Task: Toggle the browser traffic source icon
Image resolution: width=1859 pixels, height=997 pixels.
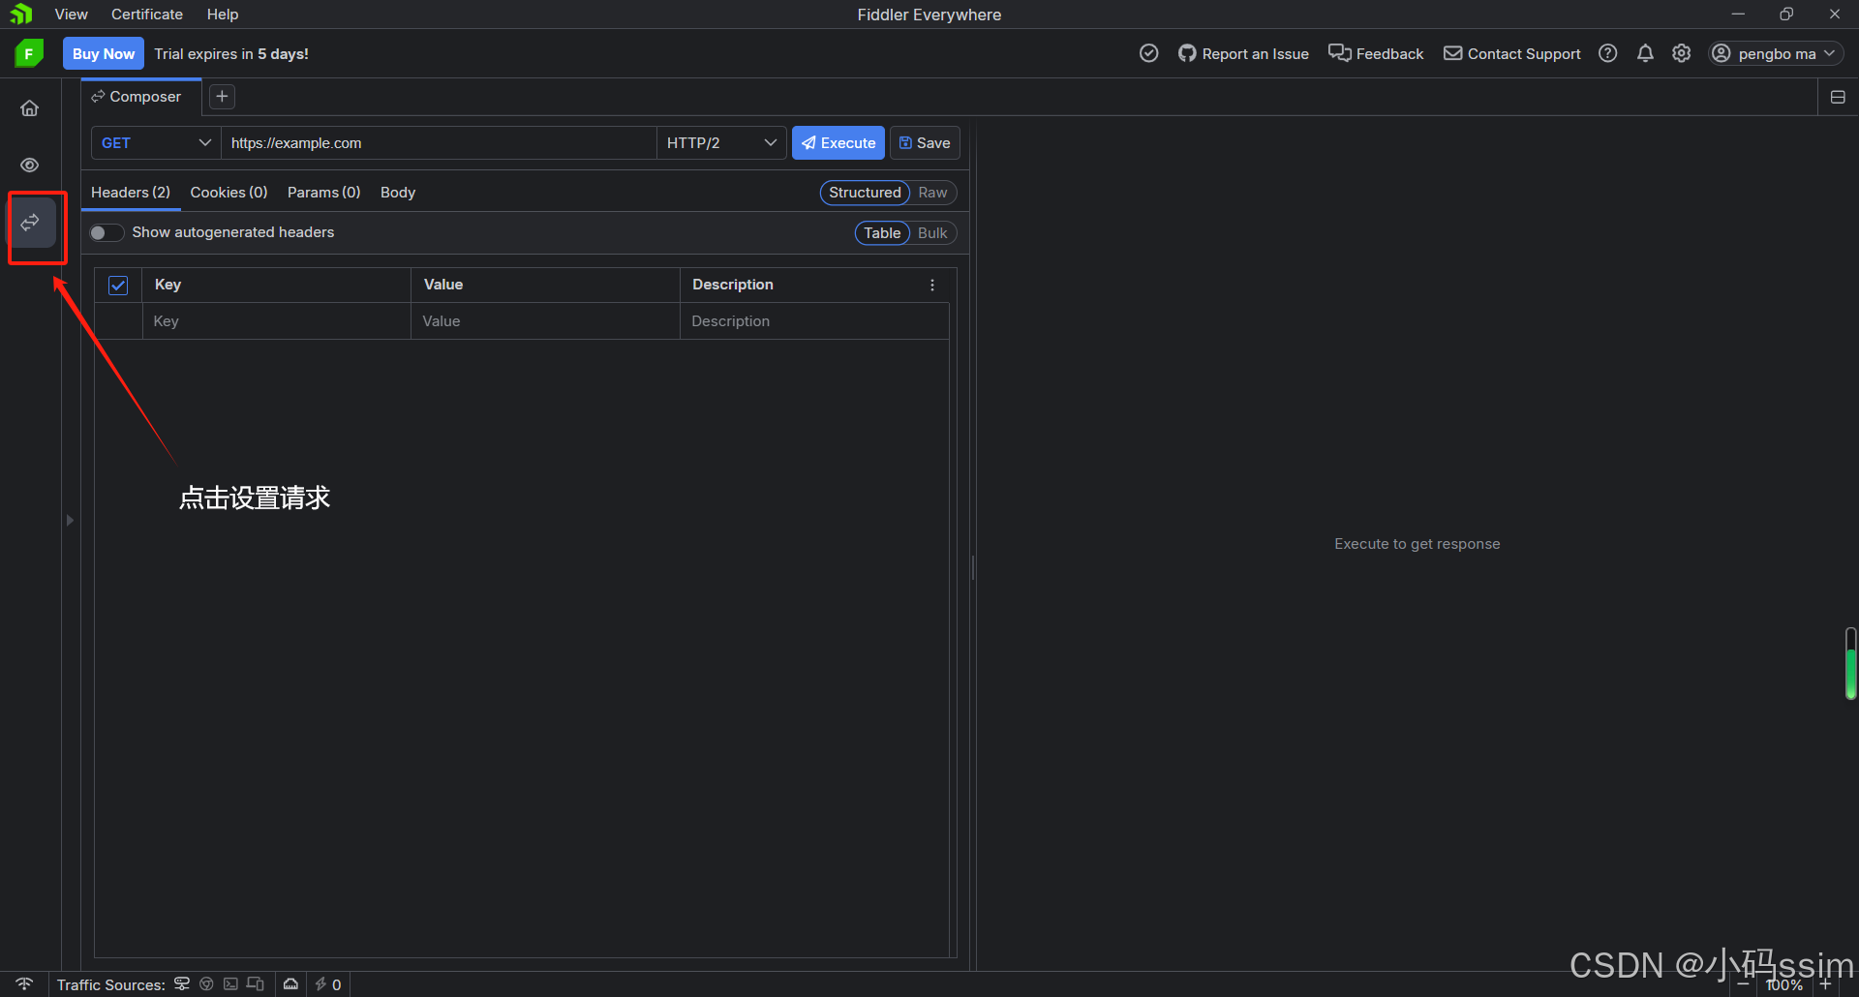Action: click(x=206, y=983)
